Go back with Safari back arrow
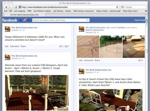 pyautogui.click(x=6, y=7)
